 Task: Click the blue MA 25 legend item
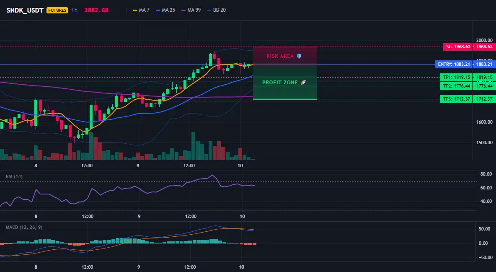click(165, 10)
